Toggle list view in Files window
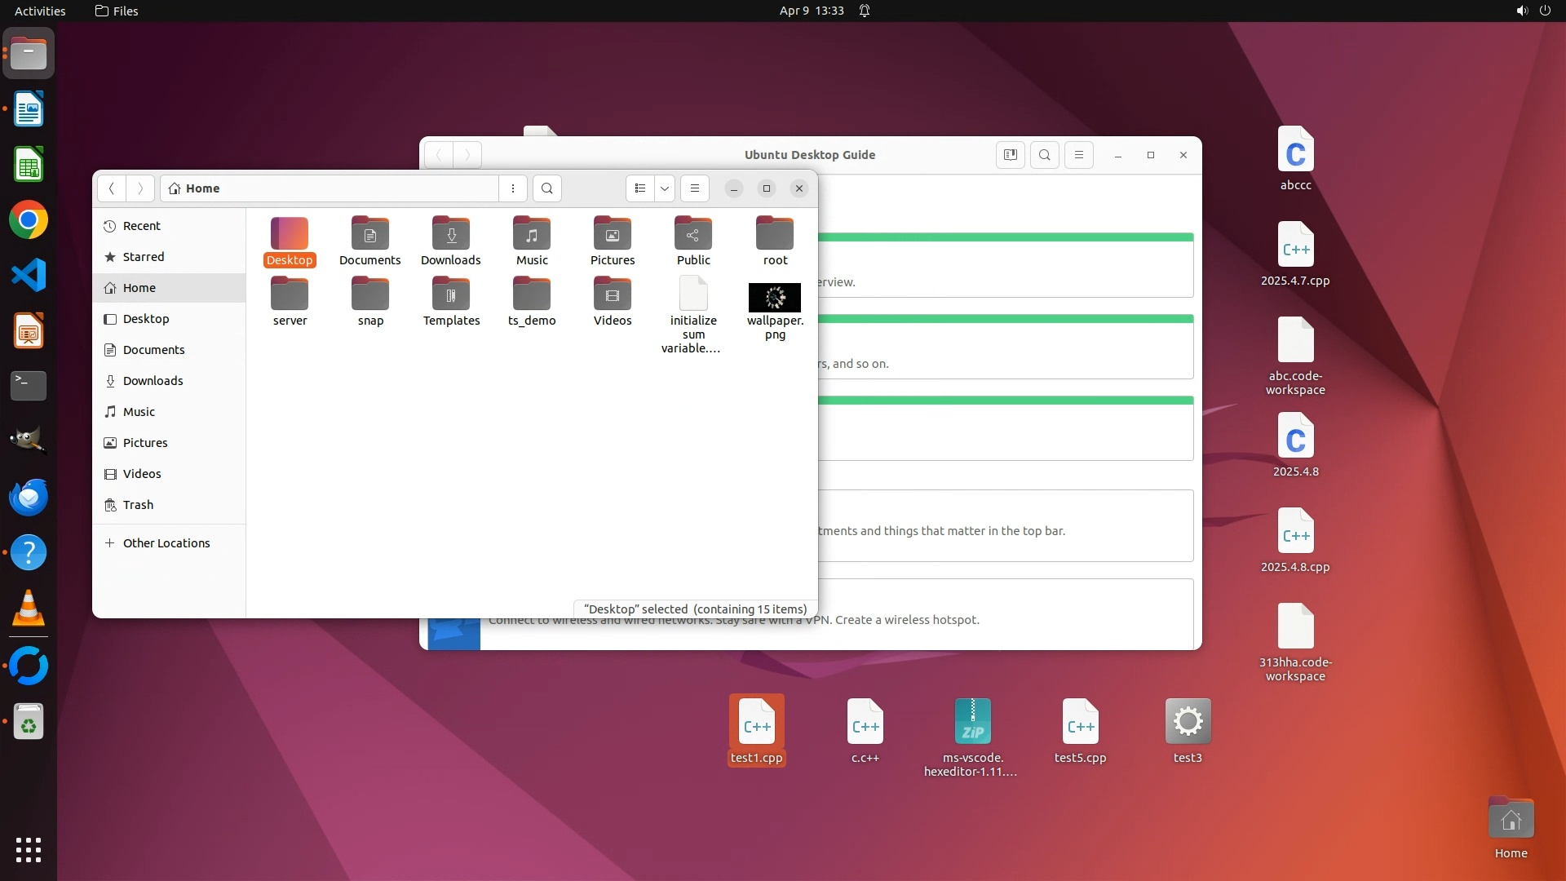The image size is (1566, 881). click(640, 188)
